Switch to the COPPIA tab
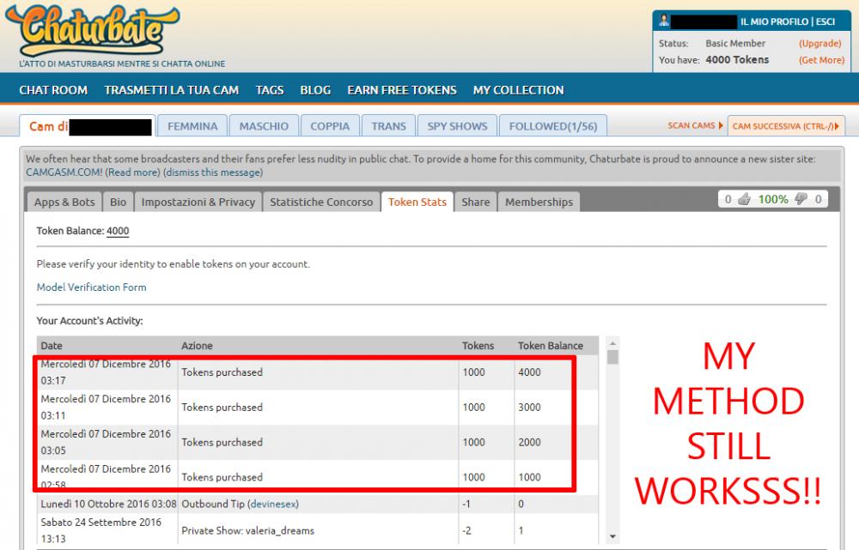 click(x=330, y=126)
